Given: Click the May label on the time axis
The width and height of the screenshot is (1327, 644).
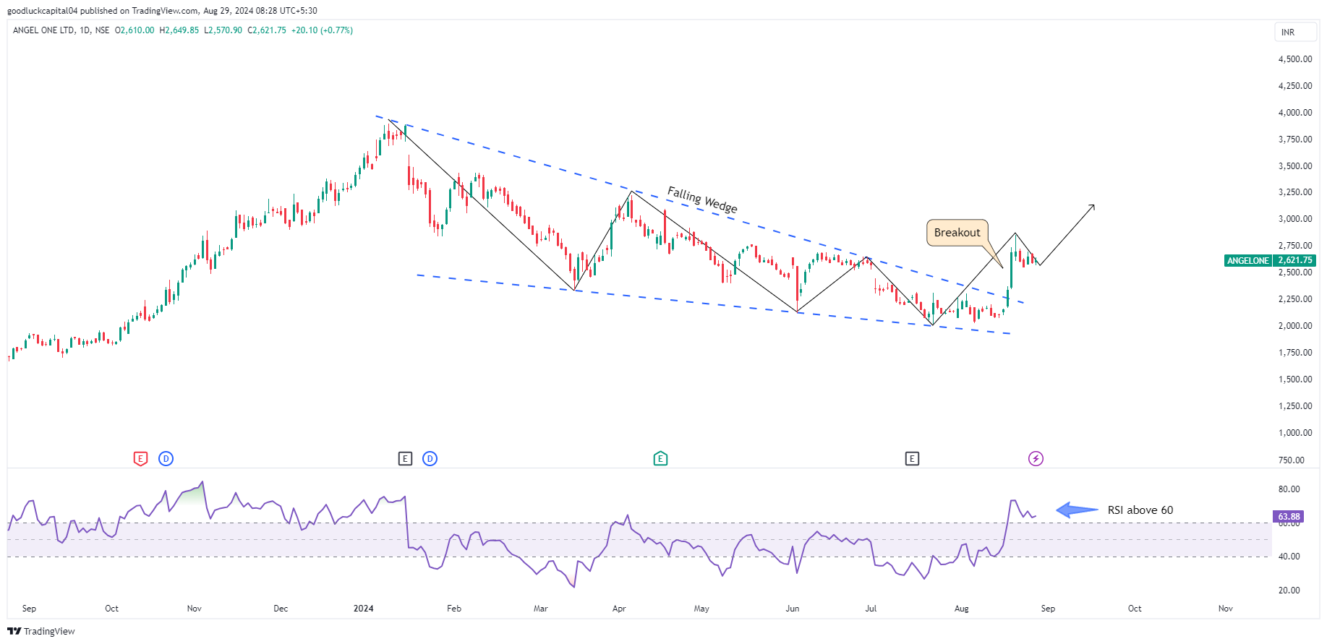Looking at the screenshot, I should point(701,609).
